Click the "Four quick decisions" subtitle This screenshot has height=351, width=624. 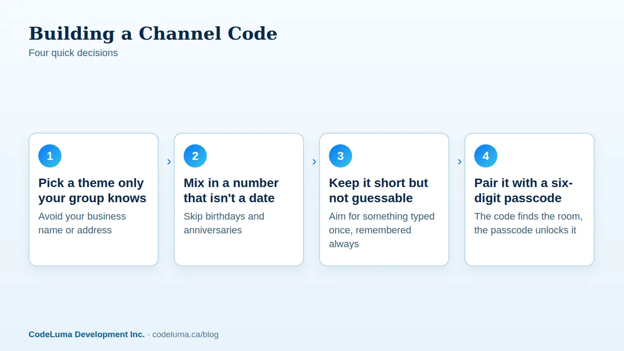(73, 53)
